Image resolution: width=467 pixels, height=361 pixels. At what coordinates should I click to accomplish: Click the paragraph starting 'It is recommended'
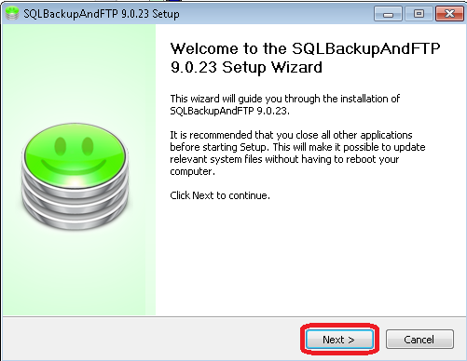click(297, 153)
